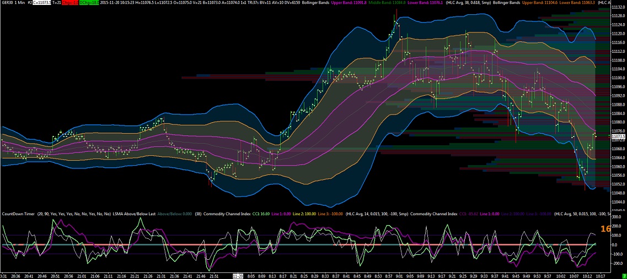
Task: Click the red Chg value box
Action: point(70,2)
